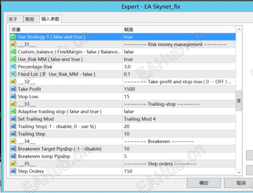Viewport: 253px width, 193px height.
Task: Click the icon beside Trailing Step
Action: pos(13,134)
